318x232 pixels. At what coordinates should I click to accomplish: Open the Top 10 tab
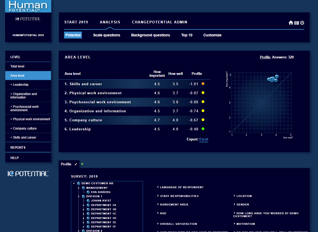point(187,35)
